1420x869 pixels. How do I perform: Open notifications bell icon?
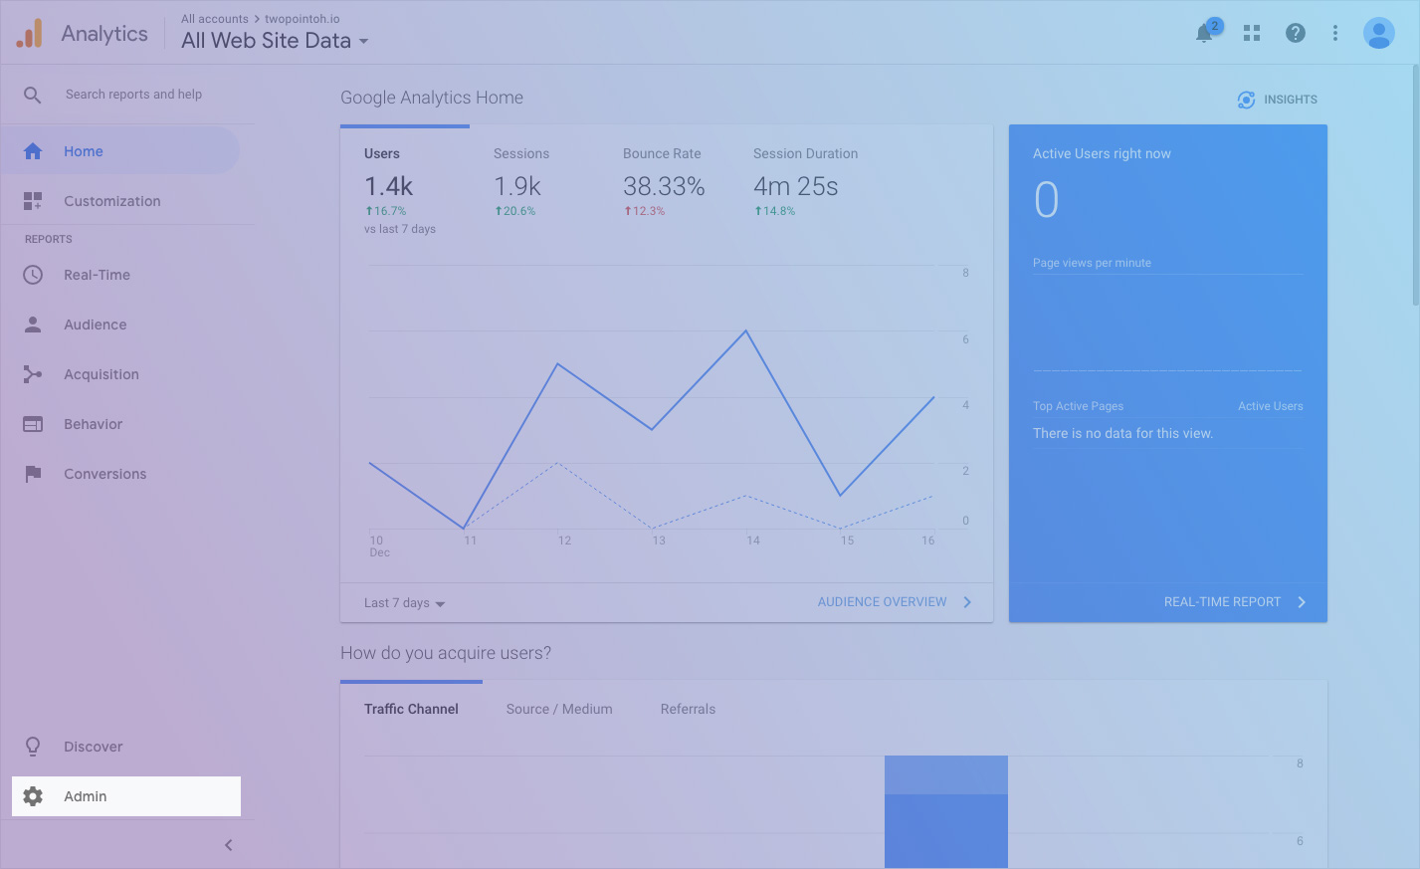tap(1204, 33)
